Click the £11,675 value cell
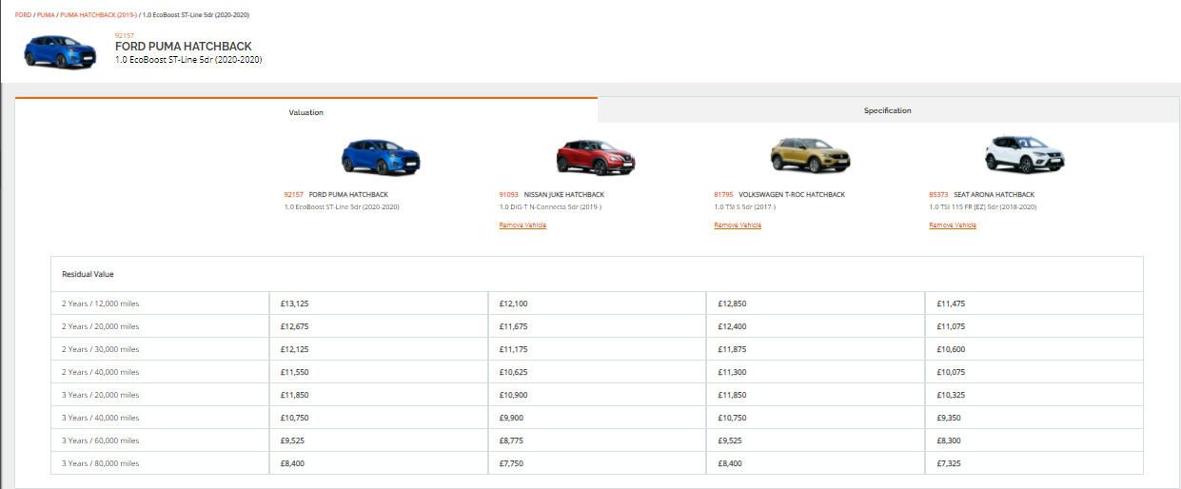 click(597, 326)
